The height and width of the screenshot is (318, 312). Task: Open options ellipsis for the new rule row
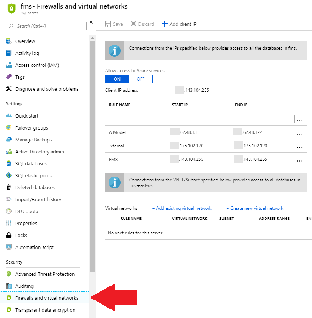[300, 121]
